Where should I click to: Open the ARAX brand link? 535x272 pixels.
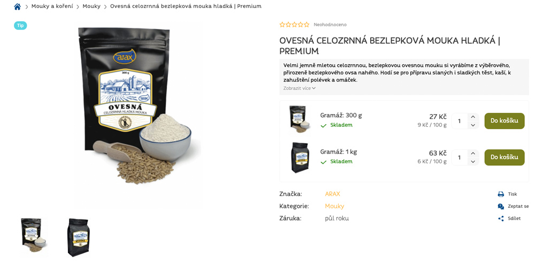332,194
